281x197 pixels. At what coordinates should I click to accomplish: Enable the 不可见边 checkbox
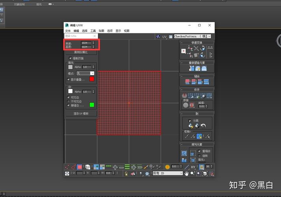69,101
